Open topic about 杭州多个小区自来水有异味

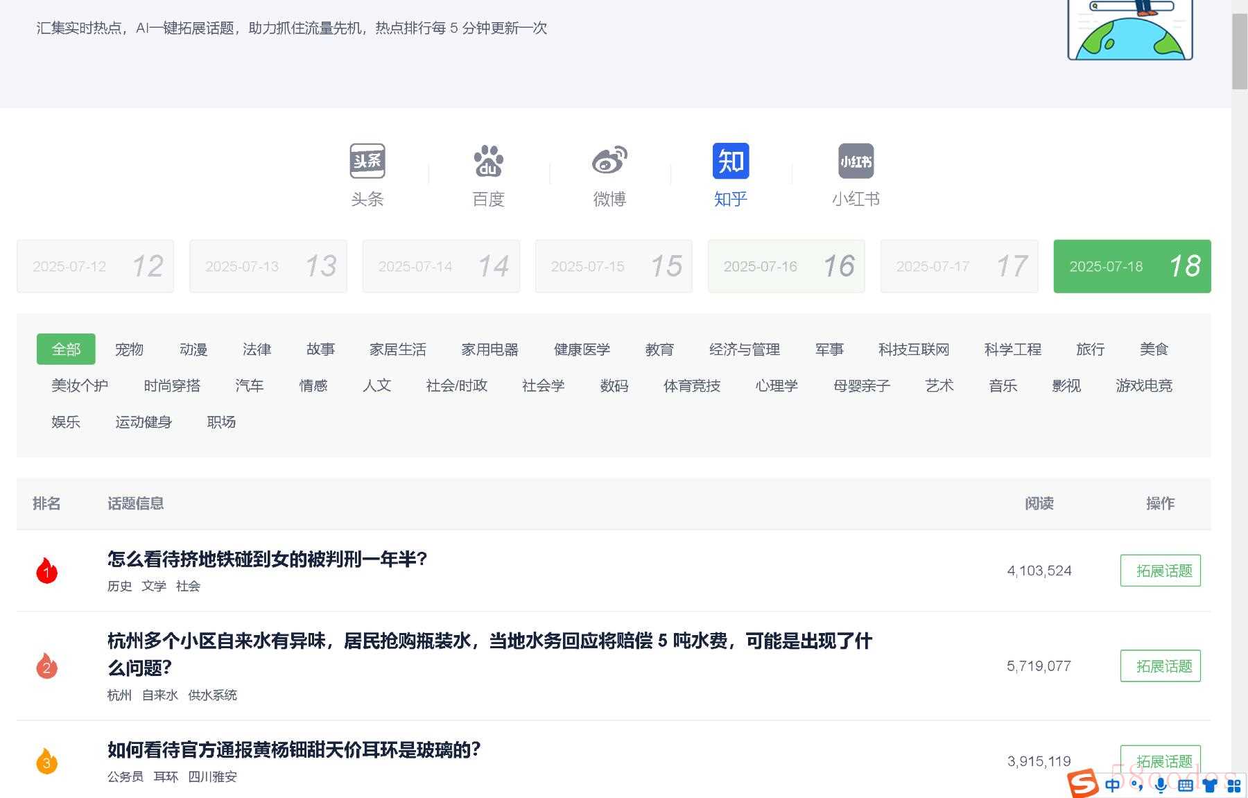tap(489, 654)
